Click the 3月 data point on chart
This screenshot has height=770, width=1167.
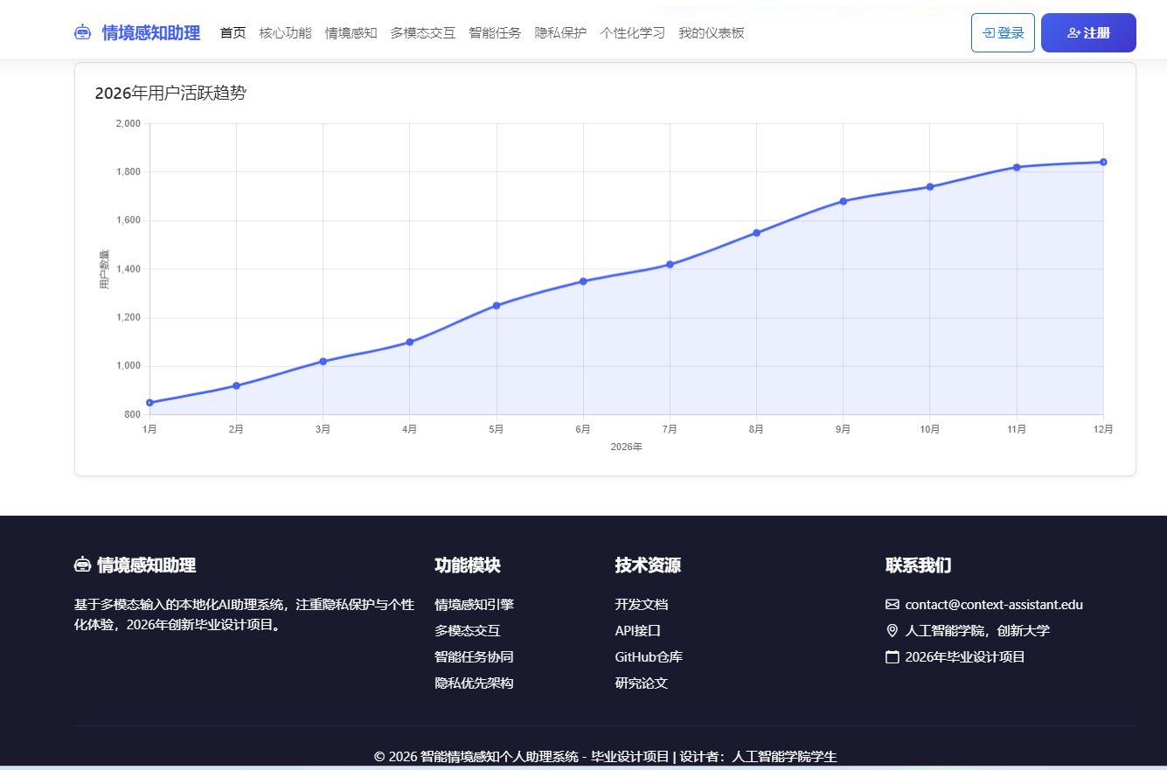click(x=323, y=361)
